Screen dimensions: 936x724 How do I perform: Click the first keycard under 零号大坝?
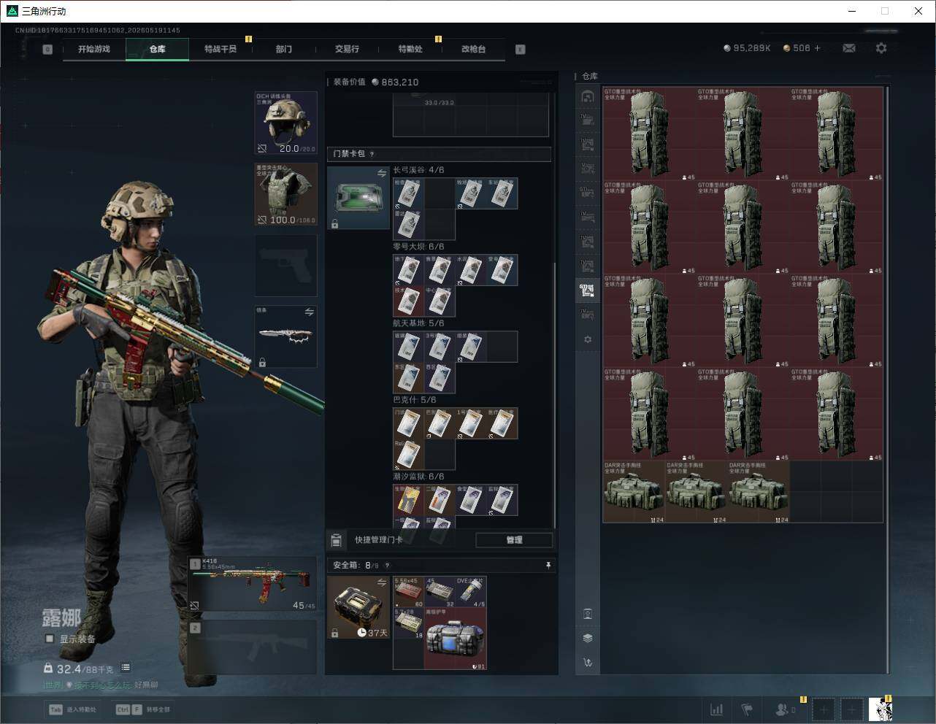tap(408, 270)
